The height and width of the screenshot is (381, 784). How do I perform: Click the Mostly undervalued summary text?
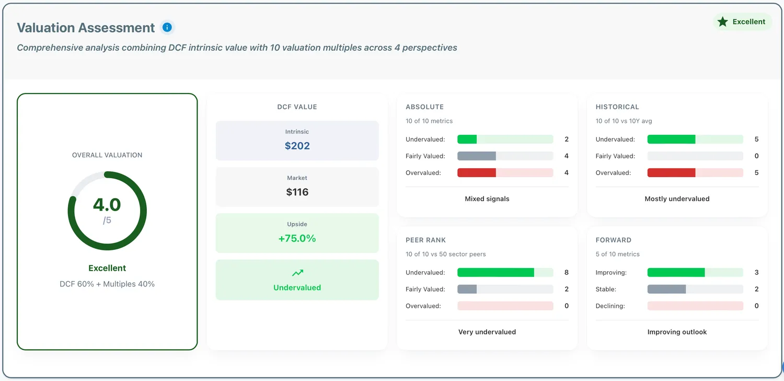coord(677,199)
